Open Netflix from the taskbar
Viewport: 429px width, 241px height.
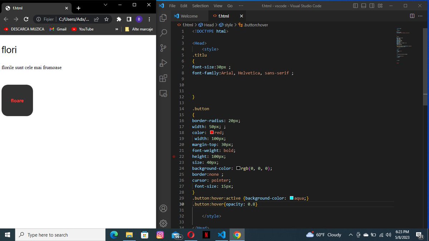tap(206, 235)
